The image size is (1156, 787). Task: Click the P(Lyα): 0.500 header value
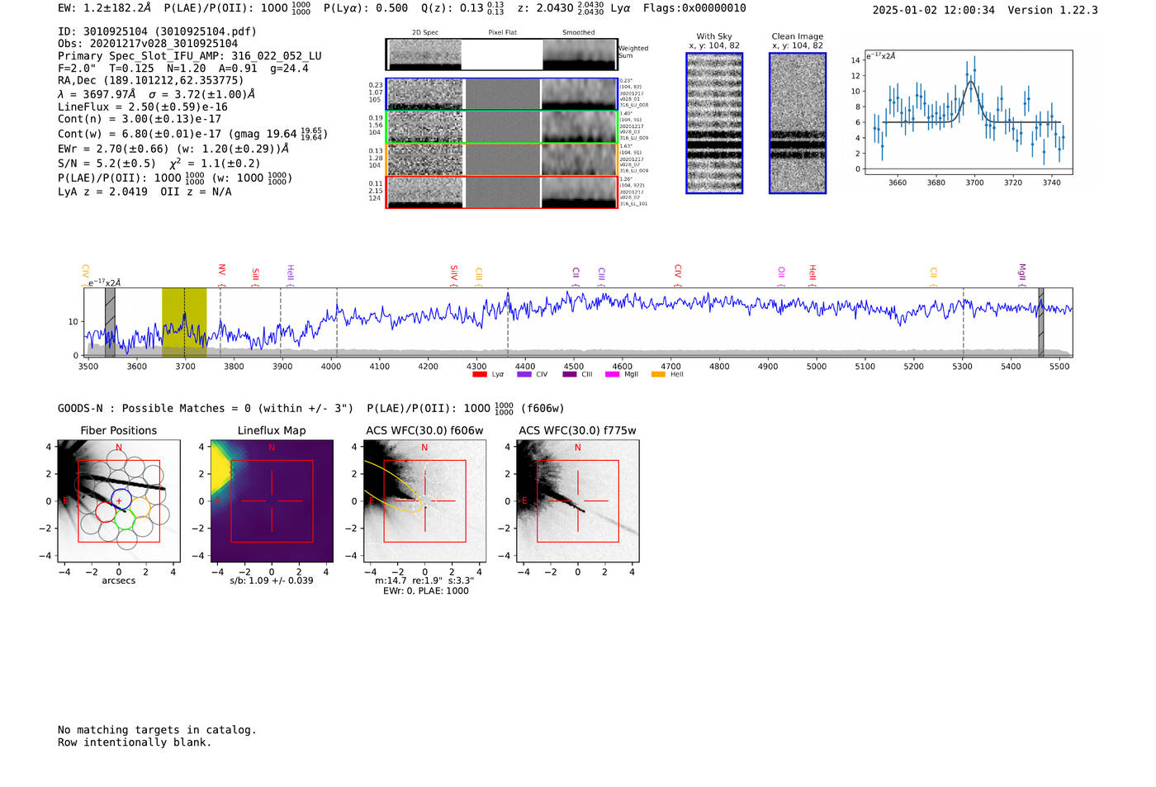tap(366, 8)
